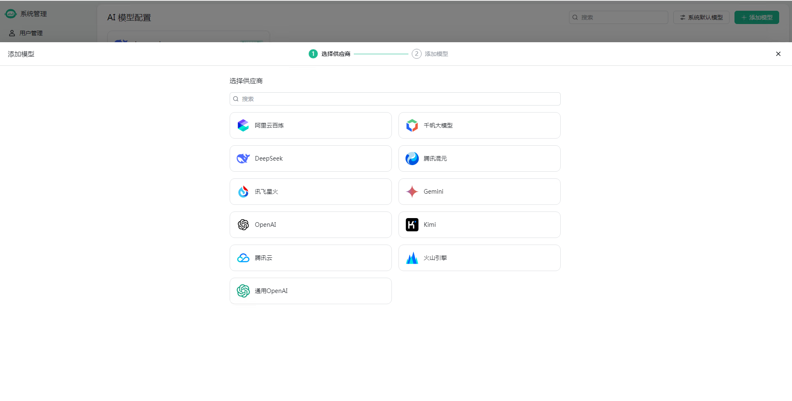The image size is (792, 401).
Task: Select the 通用OpenAI provider option
Action: pyautogui.click(x=310, y=291)
